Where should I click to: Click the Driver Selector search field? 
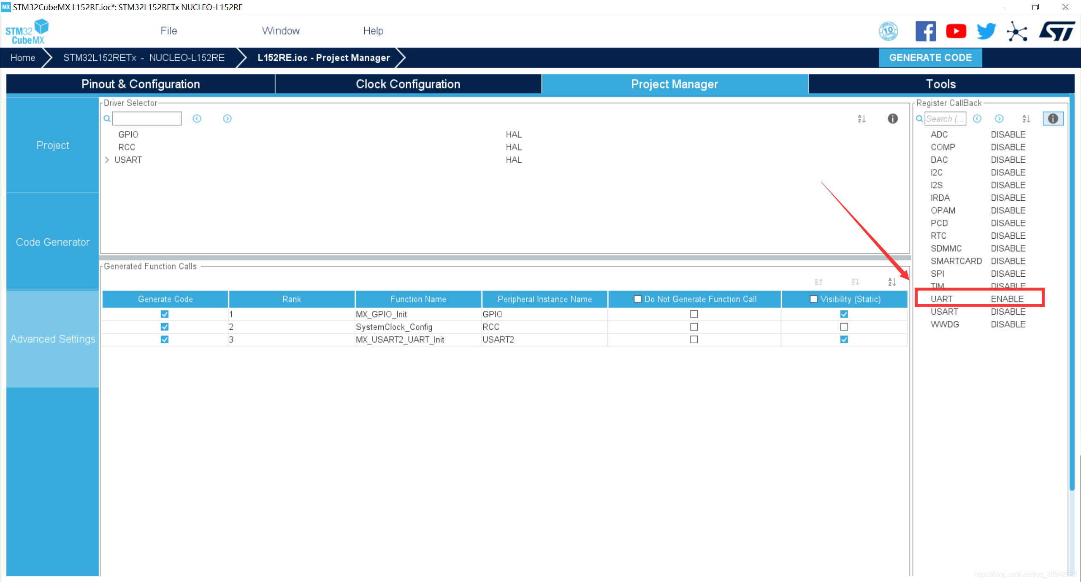pos(147,119)
